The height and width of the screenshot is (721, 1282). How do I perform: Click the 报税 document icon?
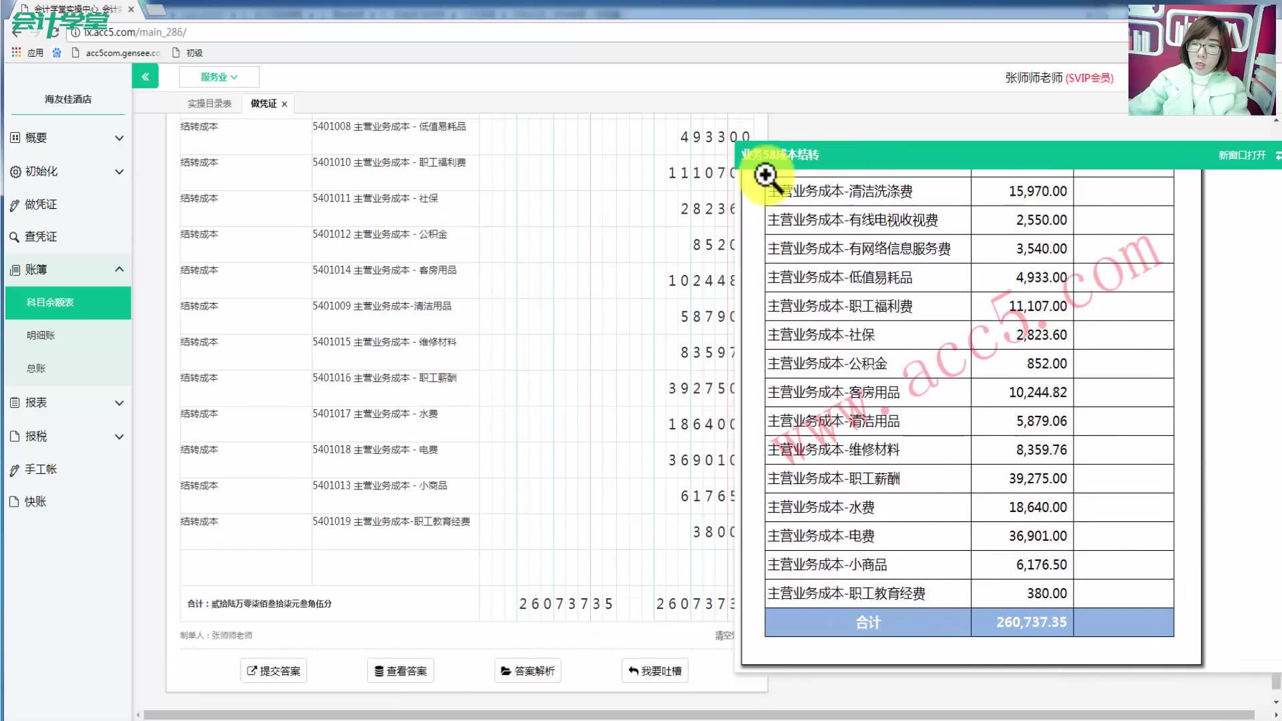click(x=15, y=436)
